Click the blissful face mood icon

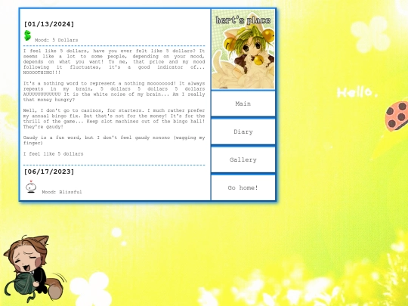click(31, 187)
